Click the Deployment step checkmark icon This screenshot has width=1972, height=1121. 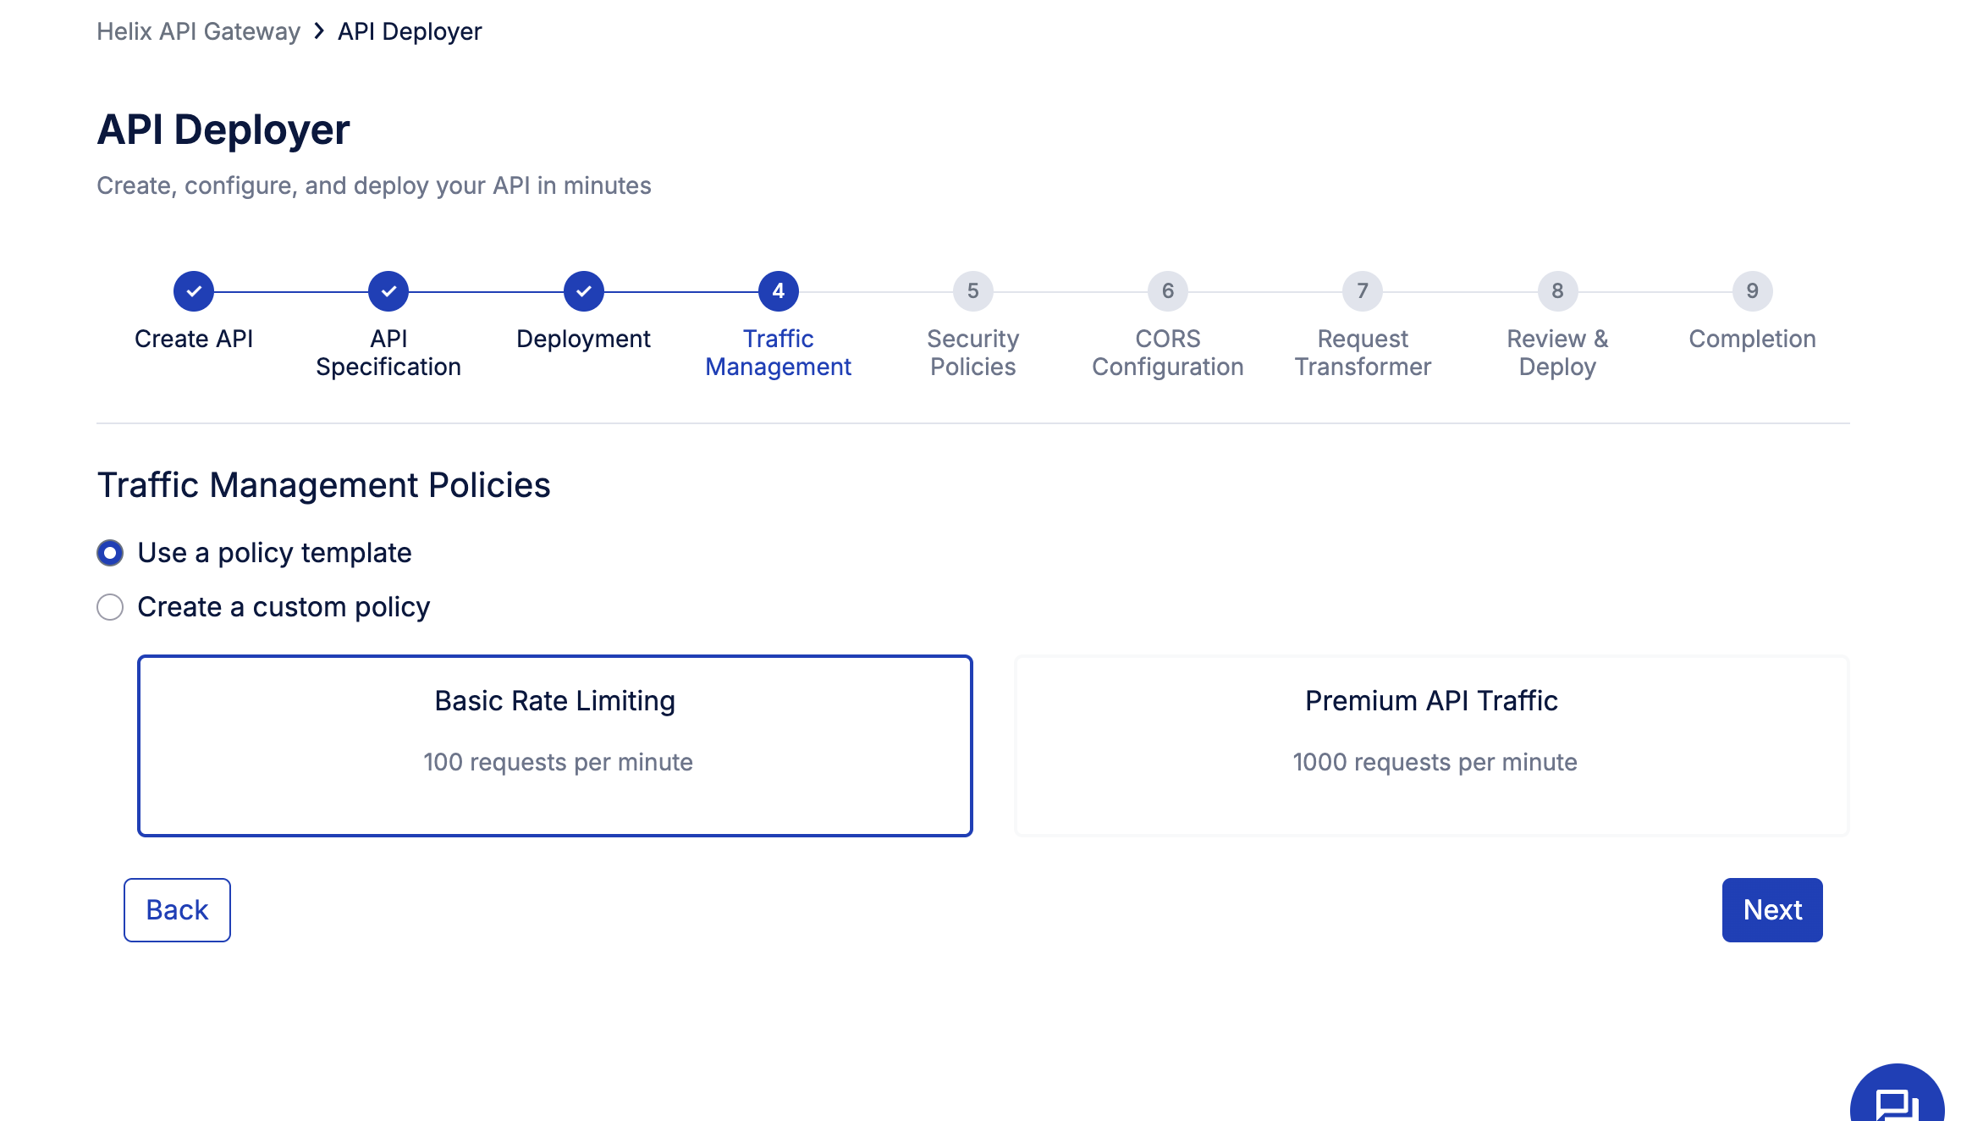click(x=584, y=291)
